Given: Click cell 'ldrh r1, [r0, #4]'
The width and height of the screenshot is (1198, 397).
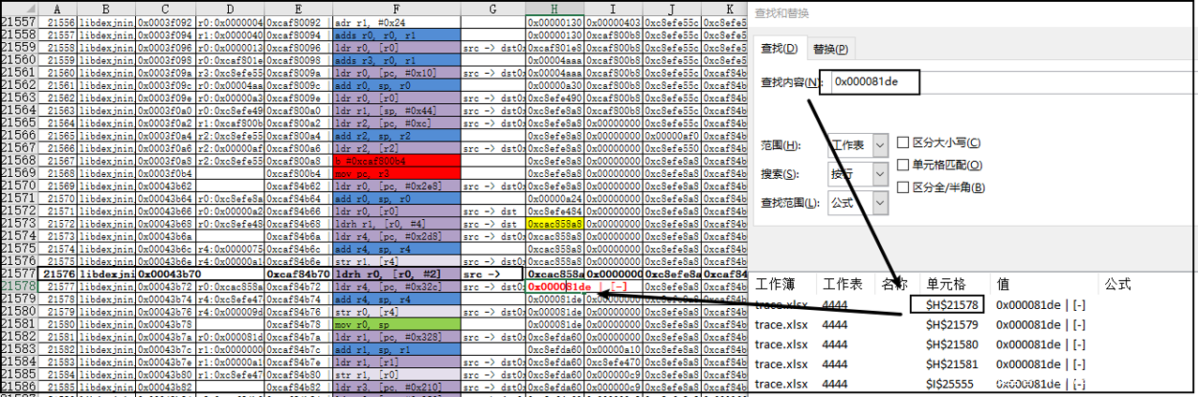Looking at the screenshot, I should (x=396, y=224).
